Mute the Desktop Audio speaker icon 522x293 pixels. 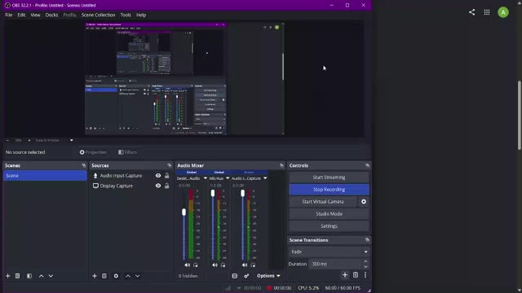click(x=187, y=265)
